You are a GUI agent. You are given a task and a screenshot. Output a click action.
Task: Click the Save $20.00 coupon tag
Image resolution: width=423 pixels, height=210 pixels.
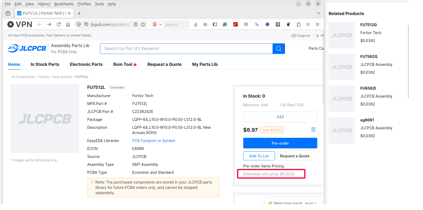pyautogui.click(x=272, y=130)
